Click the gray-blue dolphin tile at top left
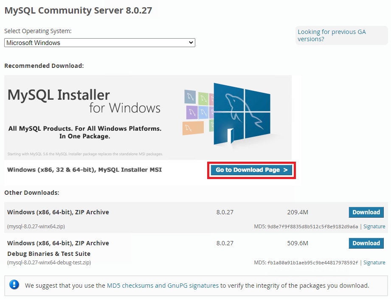391x300 pixels. [190, 97]
